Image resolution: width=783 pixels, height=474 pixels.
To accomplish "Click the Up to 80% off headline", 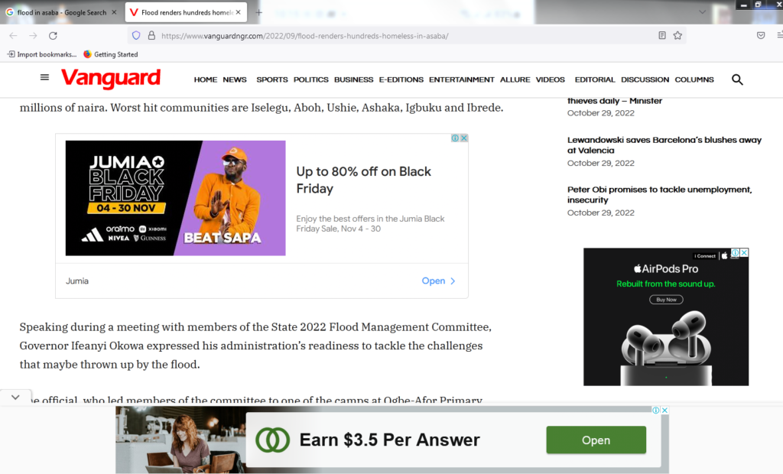I will (x=363, y=180).
